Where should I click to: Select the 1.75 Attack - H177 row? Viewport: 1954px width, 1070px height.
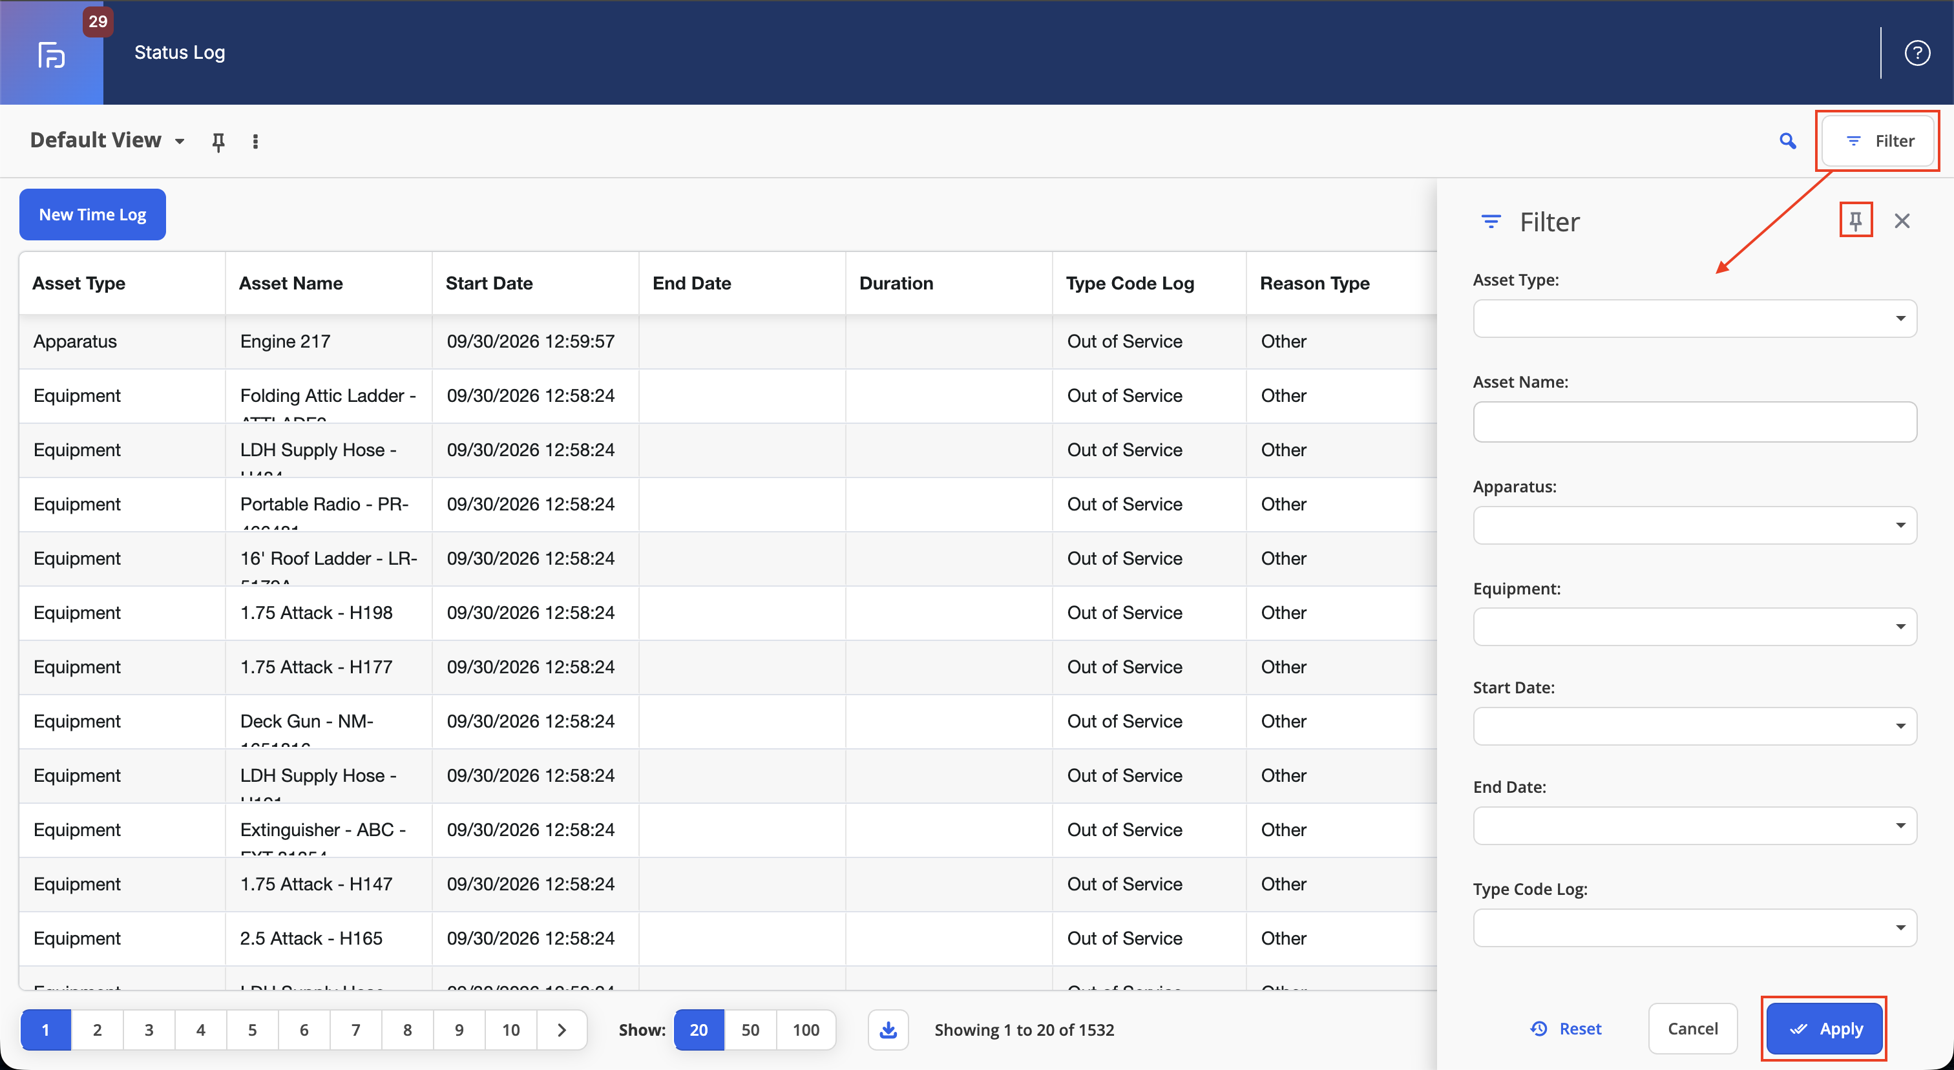(728, 667)
